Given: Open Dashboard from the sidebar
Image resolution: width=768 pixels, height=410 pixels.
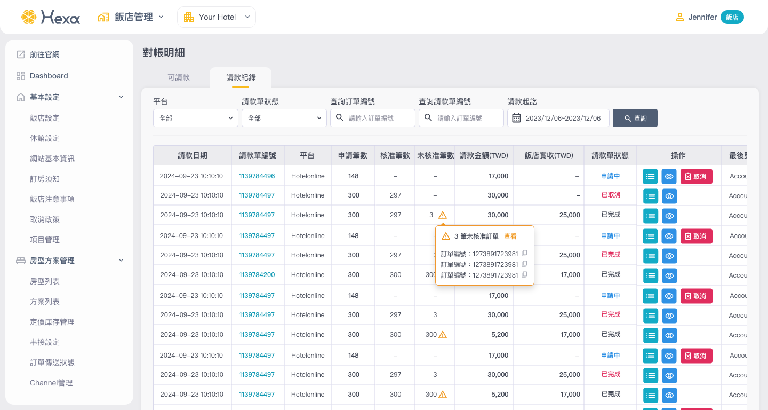Looking at the screenshot, I should pos(49,76).
